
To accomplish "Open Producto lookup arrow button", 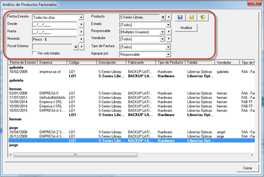I will 169,17.
